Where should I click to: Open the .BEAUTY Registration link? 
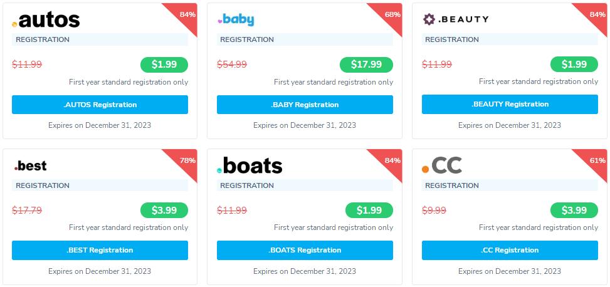(x=510, y=104)
